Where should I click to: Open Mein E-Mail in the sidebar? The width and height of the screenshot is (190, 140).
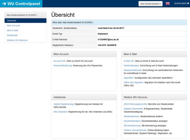coord(13,30)
